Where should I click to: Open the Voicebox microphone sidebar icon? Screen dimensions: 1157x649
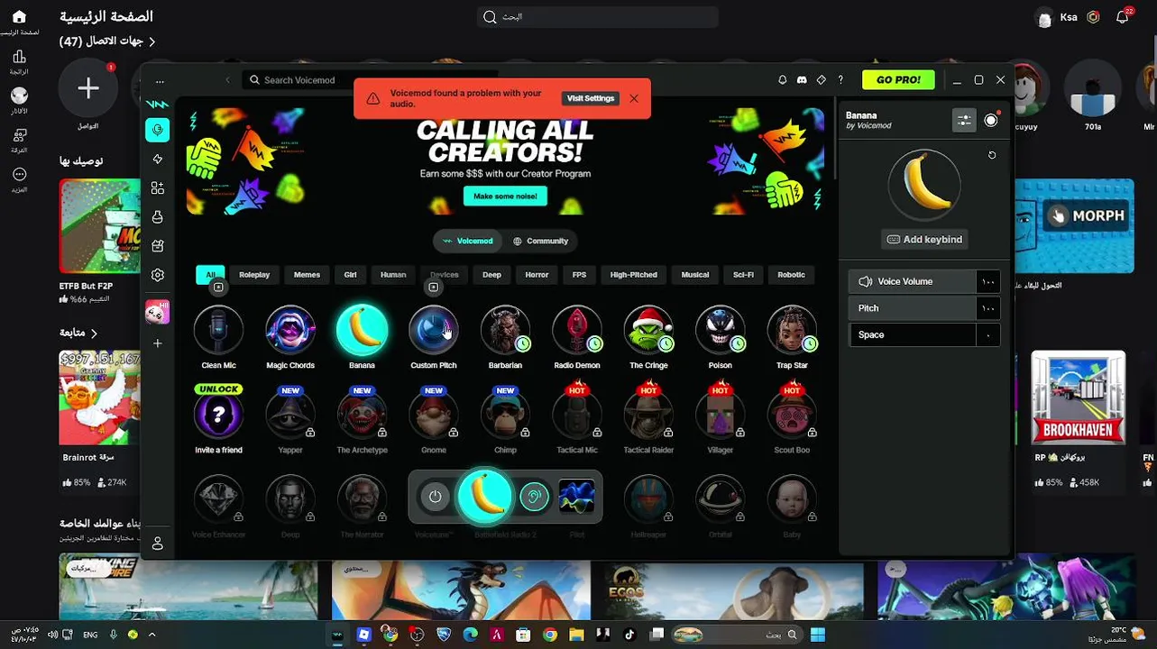coord(158,130)
